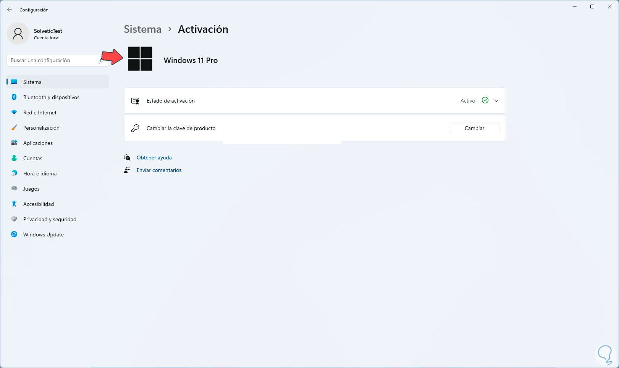Click the activation certificate icon
The height and width of the screenshot is (368, 619).
point(135,101)
